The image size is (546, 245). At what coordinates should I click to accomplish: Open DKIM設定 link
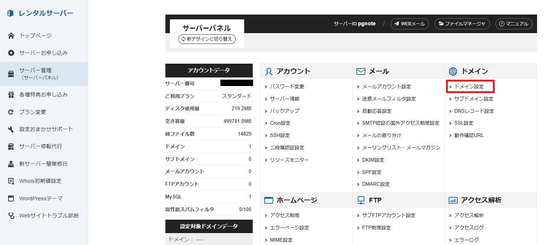pyautogui.click(x=373, y=160)
